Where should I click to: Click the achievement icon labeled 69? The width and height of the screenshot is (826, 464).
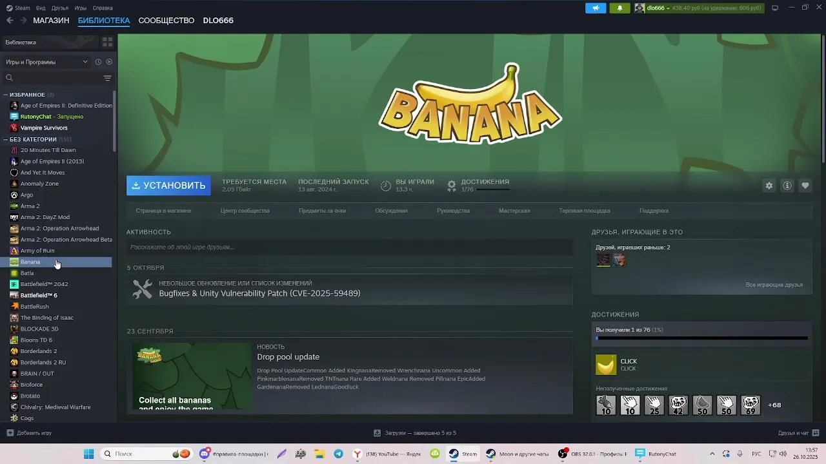750,405
